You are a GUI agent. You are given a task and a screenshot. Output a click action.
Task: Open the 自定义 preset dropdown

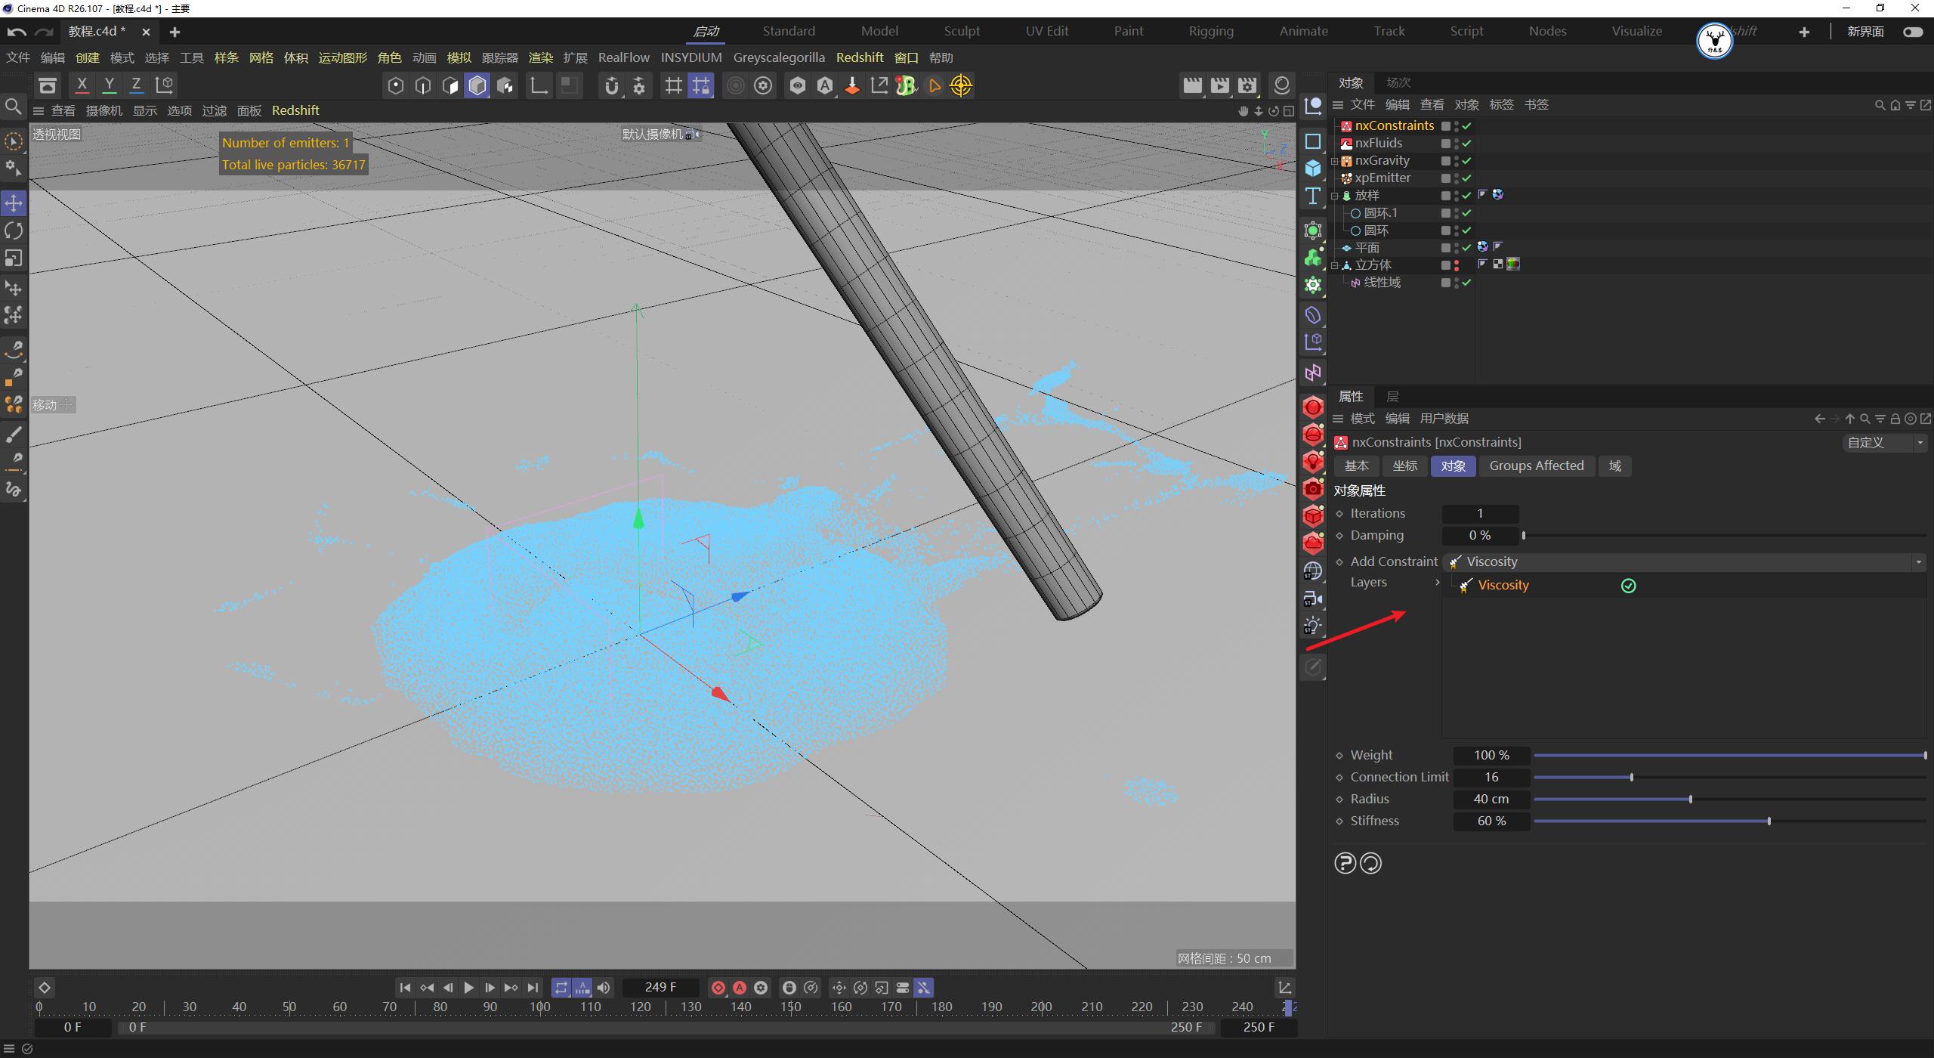(x=1921, y=442)
